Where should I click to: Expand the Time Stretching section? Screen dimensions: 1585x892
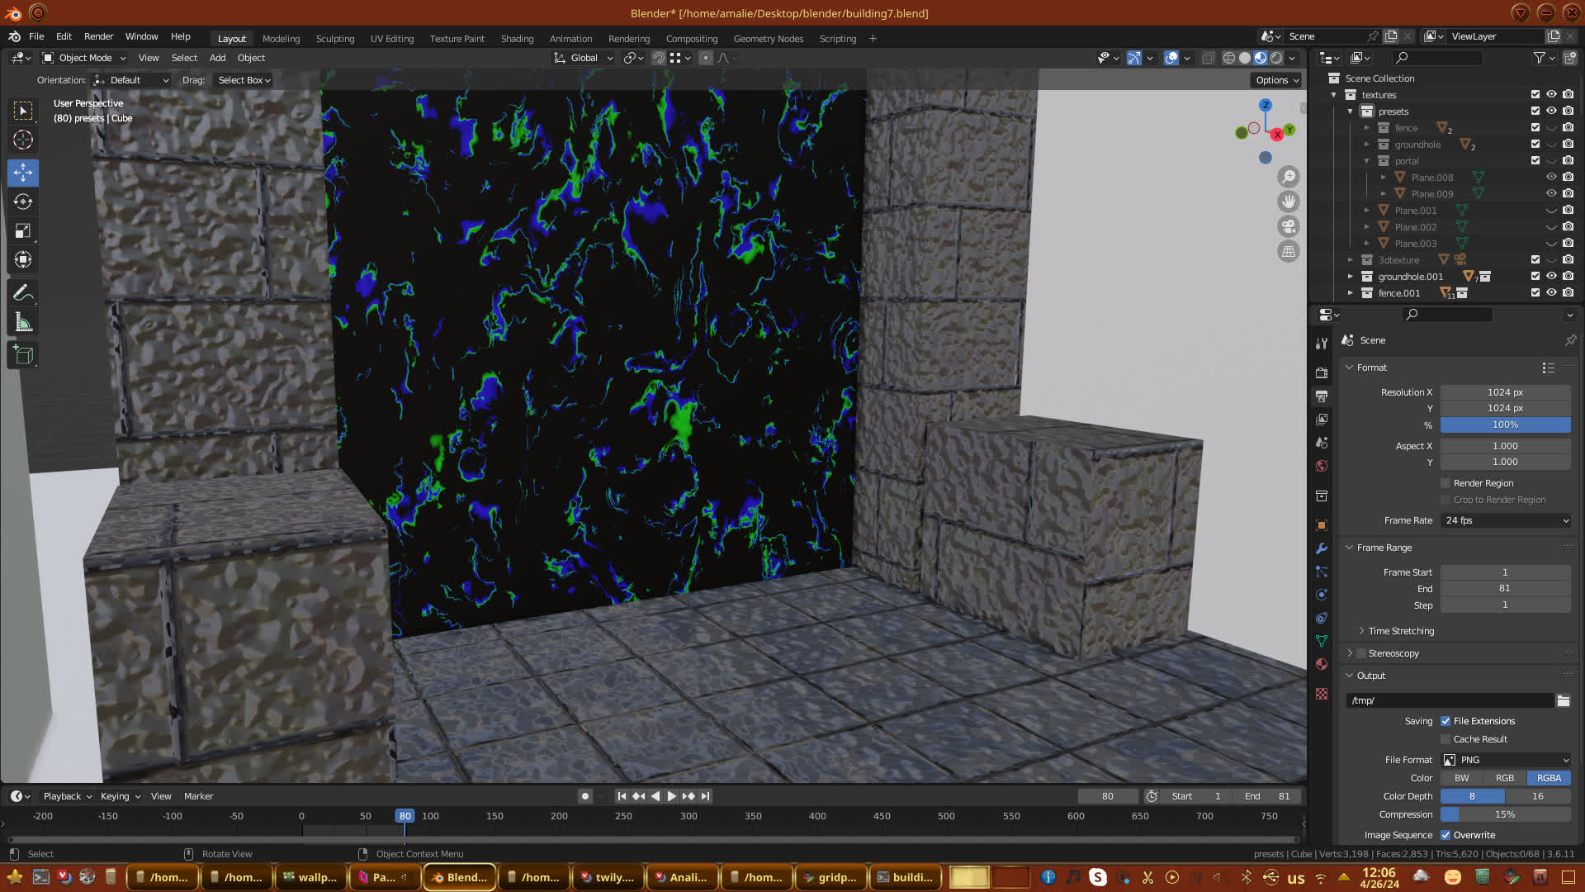click(1400, 631)
